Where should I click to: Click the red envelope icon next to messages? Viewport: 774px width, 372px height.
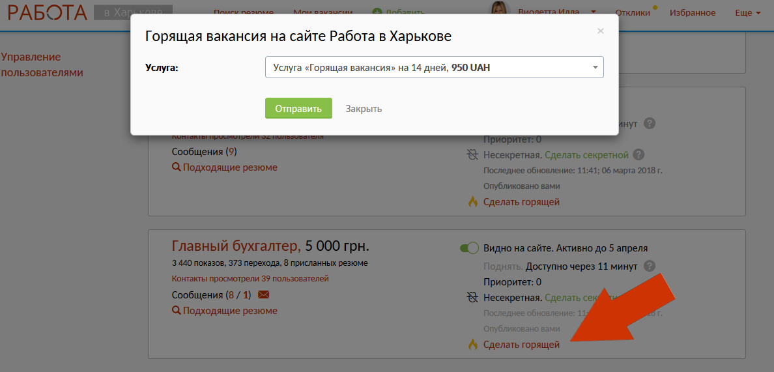[263, 295]
